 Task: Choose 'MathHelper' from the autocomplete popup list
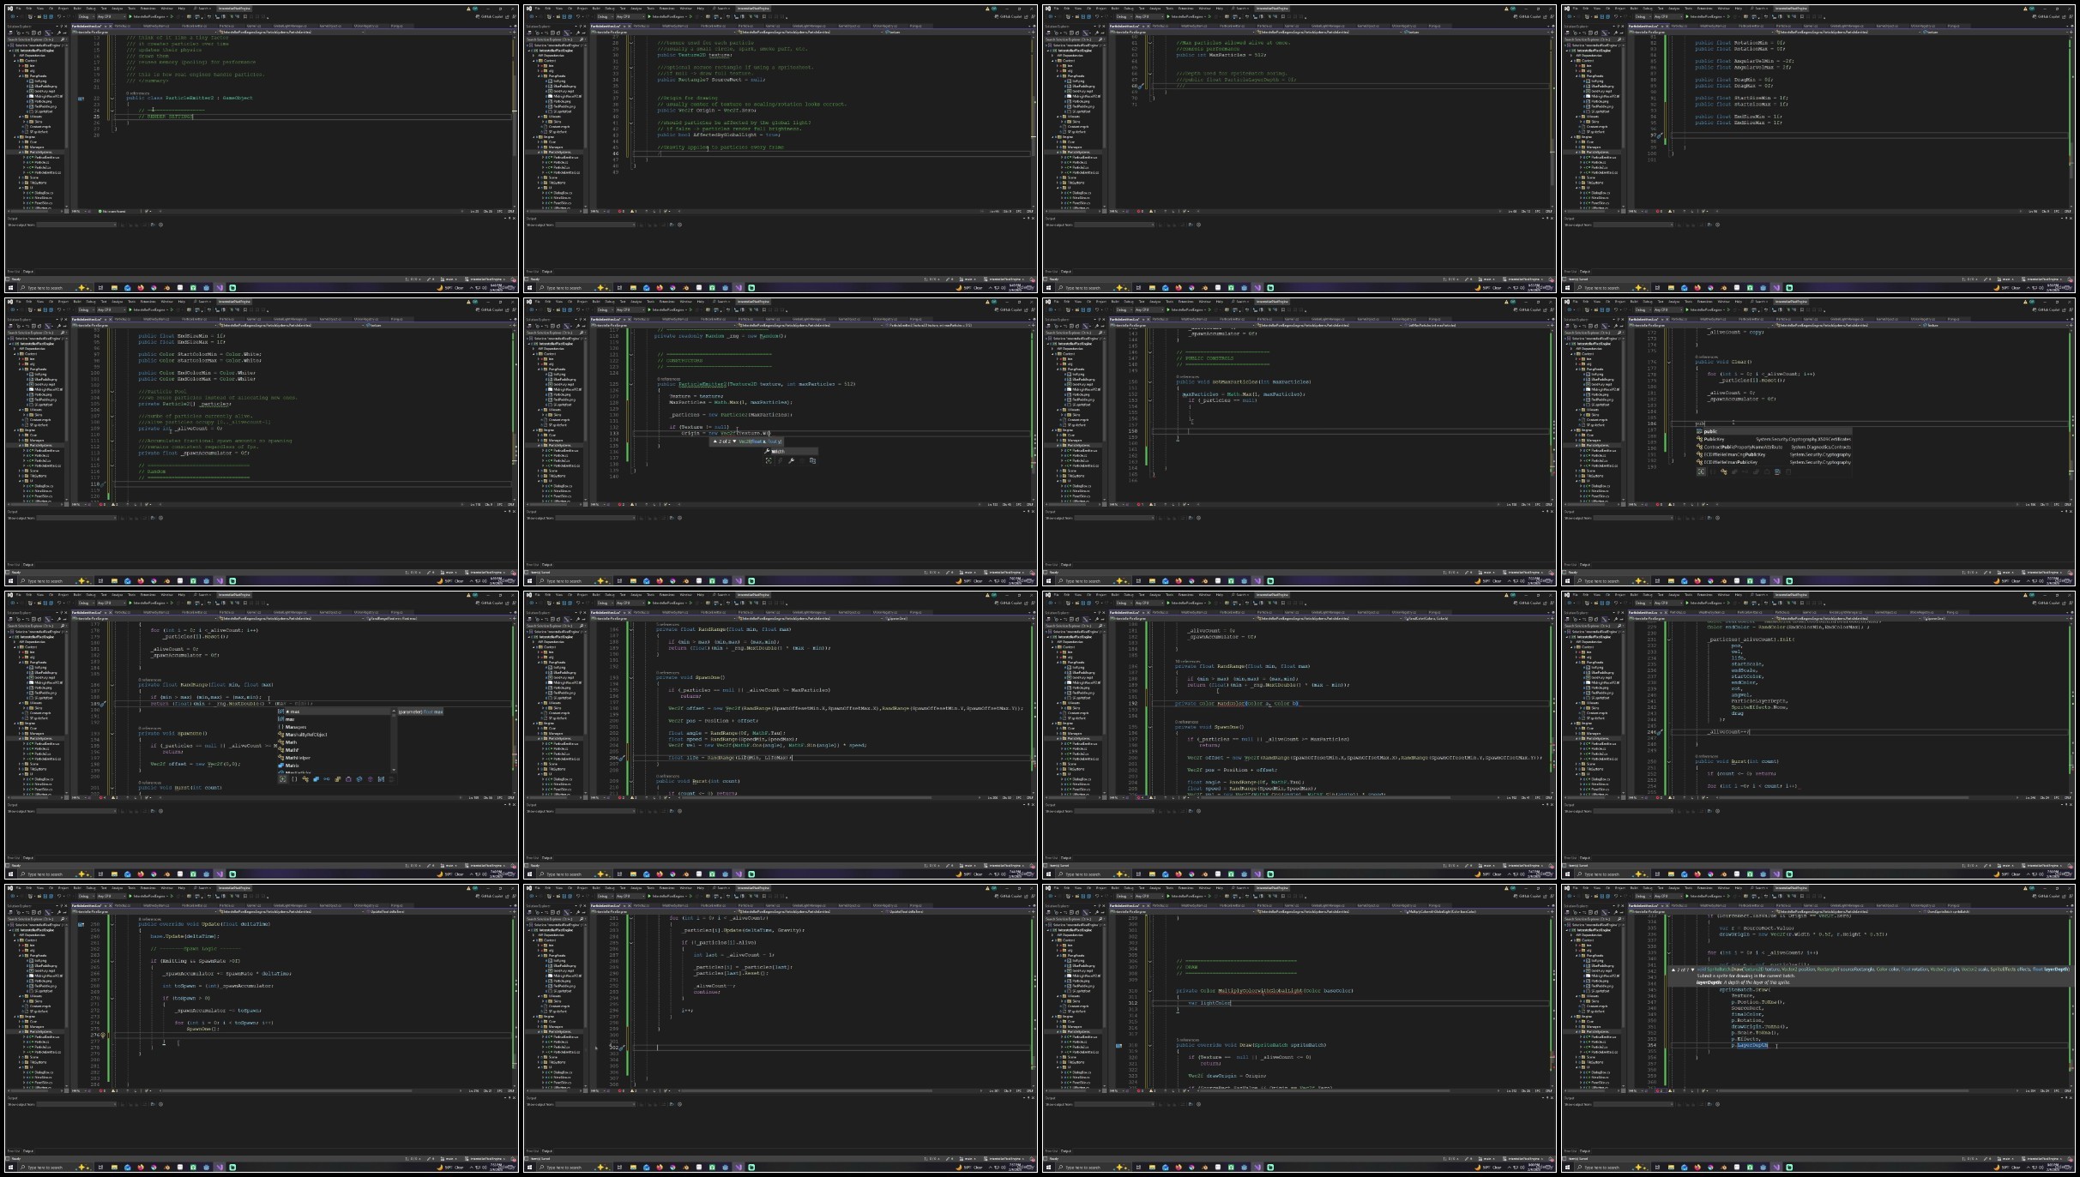pos(298,758)
